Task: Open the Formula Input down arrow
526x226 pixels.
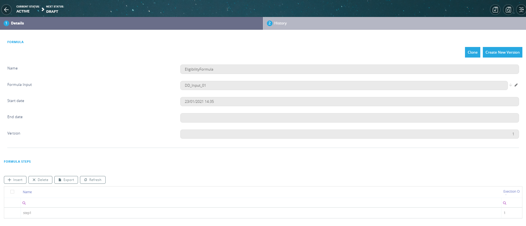Action: pos(511,85)
